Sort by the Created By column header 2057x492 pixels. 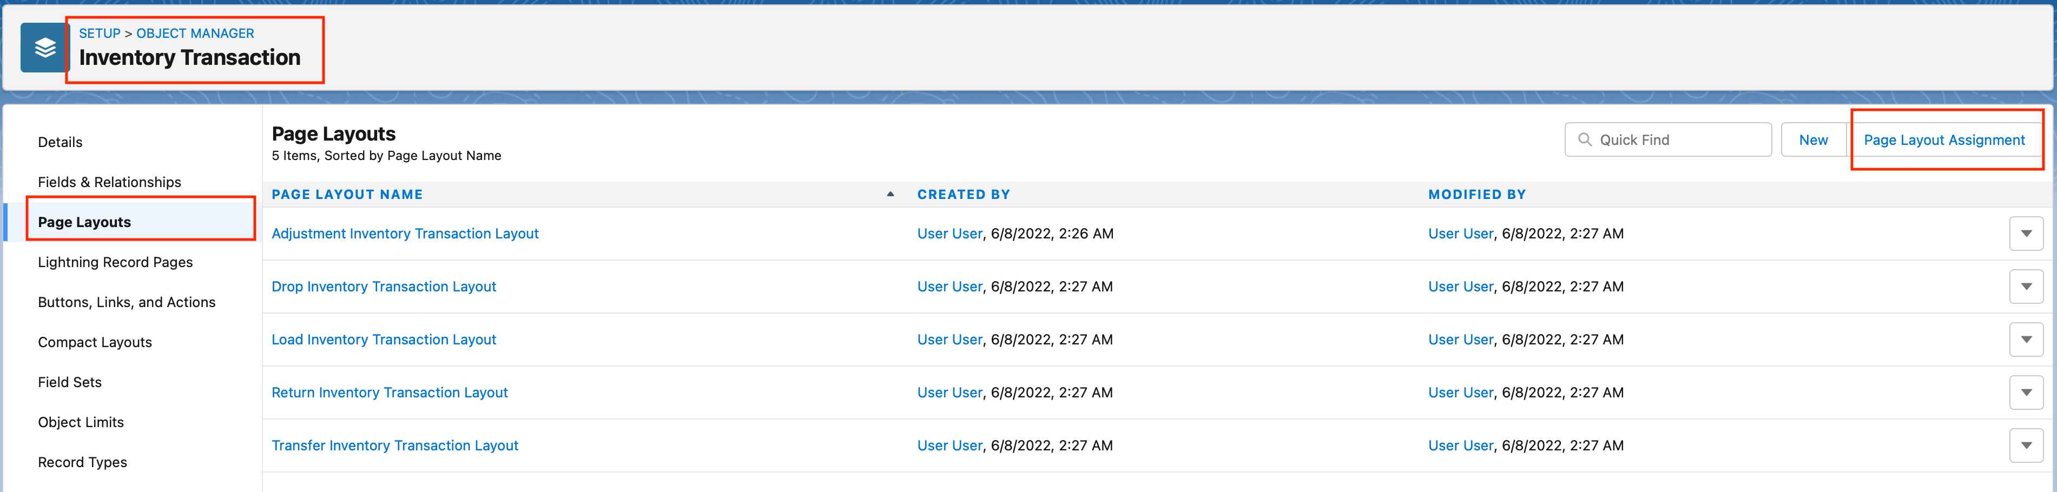[x=963, y=195]
